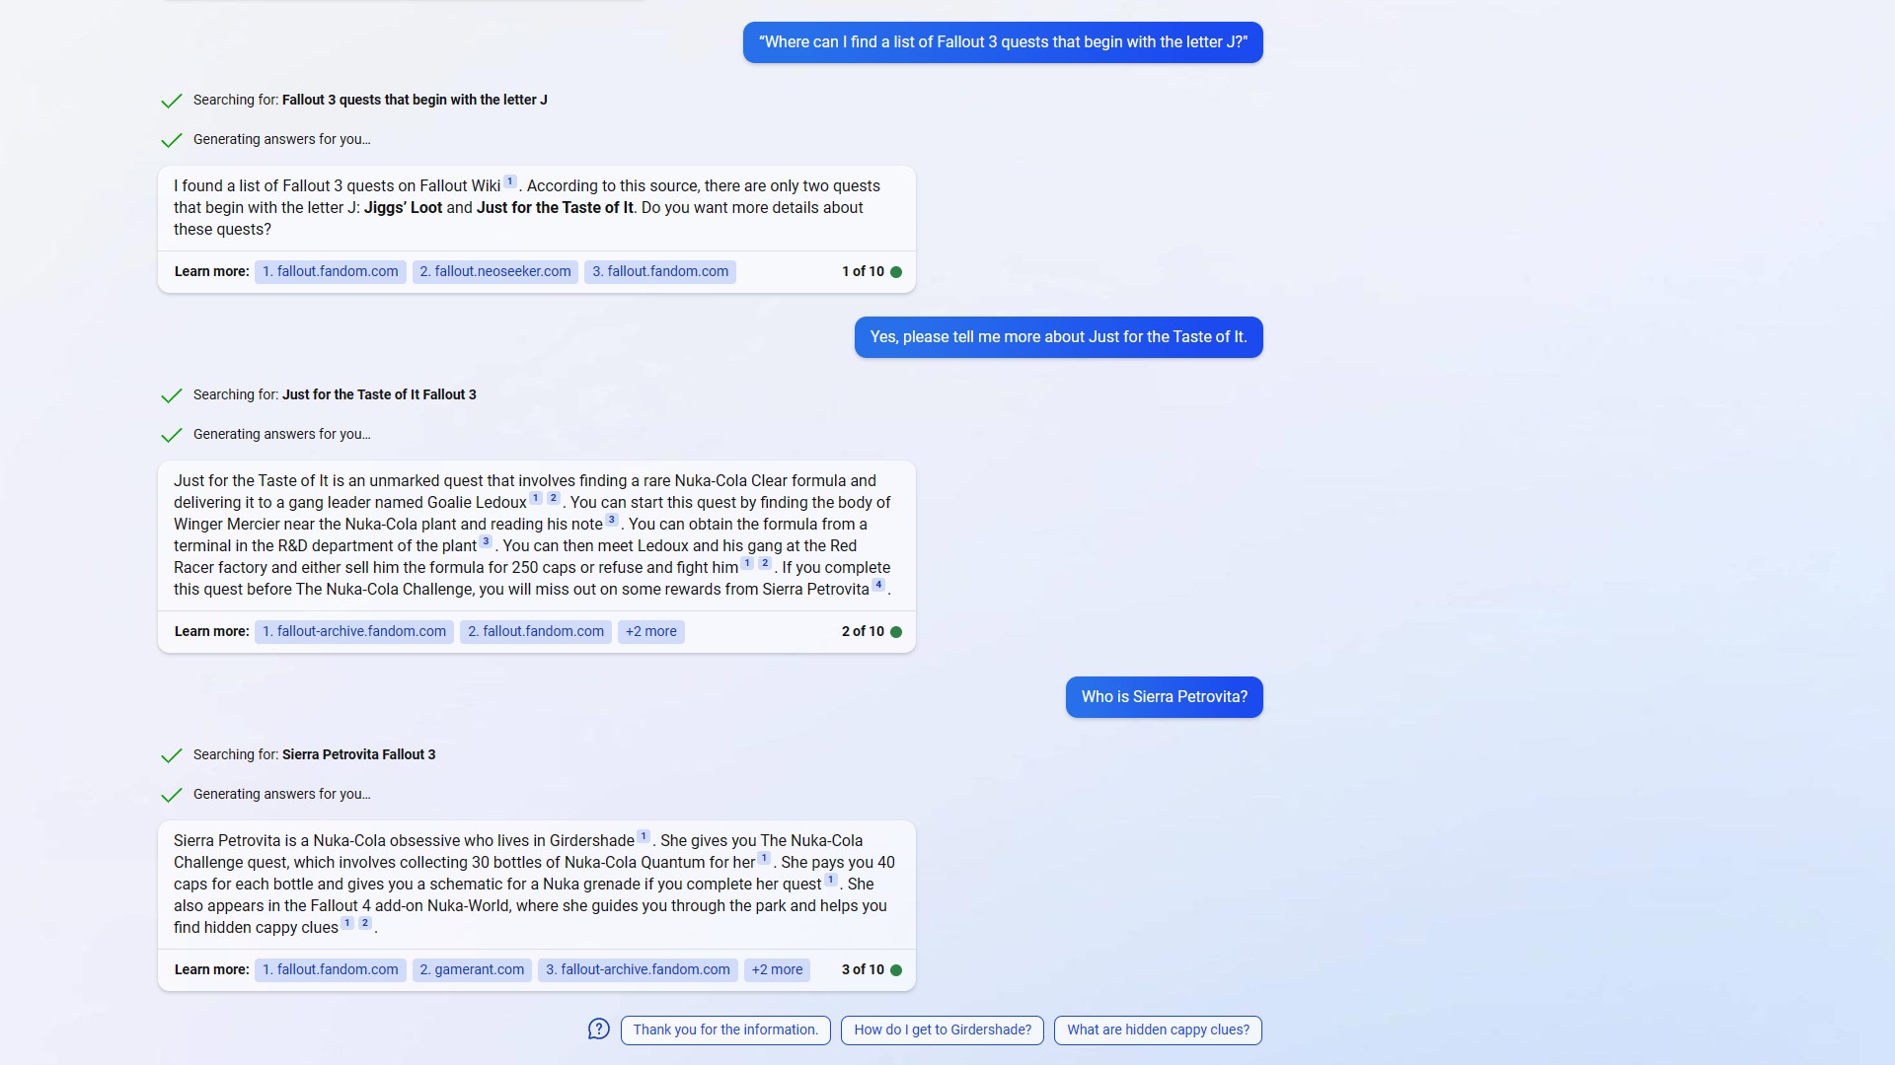Click the +2 more sources expander on result 3
Screen dimensions: 1895x1065
[x=777, y=968]
